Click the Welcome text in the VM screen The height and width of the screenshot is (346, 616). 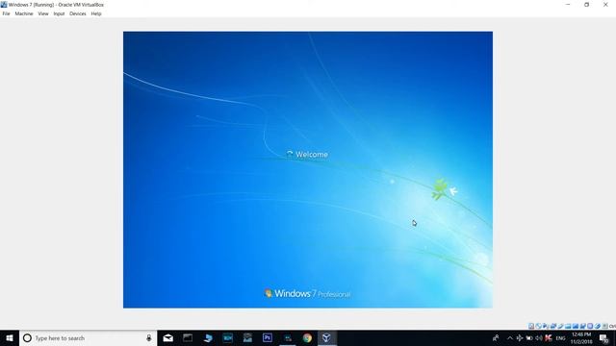312,155
